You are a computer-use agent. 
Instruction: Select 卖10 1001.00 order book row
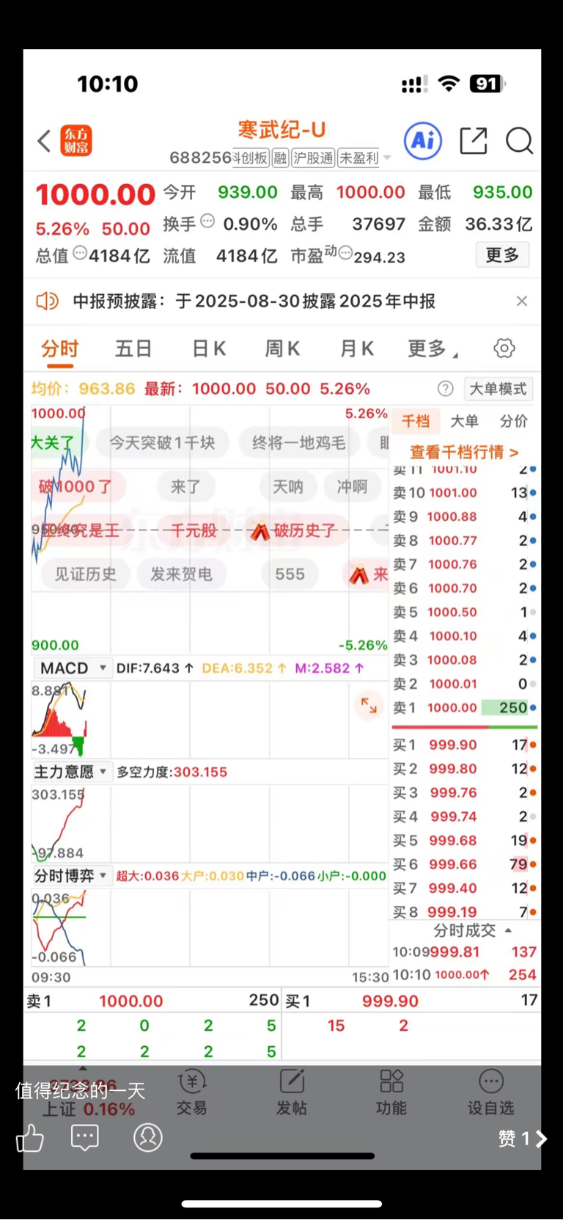(x=464, y=493)
